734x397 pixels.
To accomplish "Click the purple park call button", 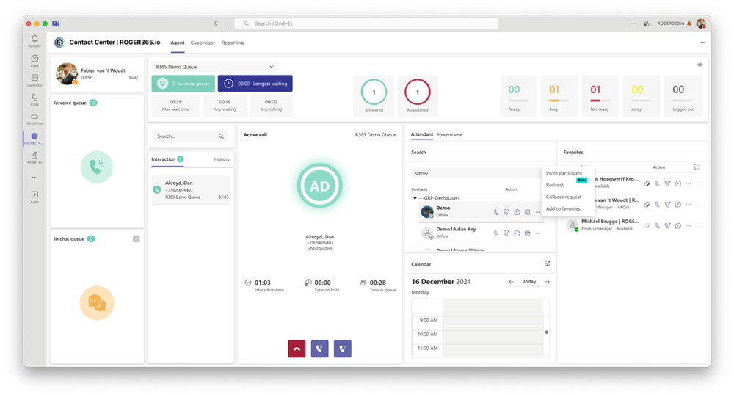I will tap(343, 349).
